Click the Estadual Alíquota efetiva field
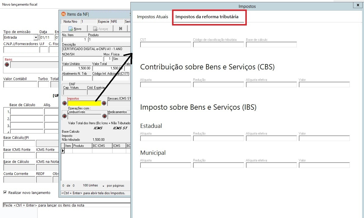 pos(271,138)
